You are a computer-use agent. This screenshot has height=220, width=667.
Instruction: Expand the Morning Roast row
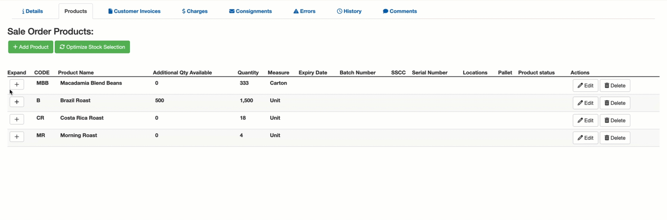click(x=17, y=137)
